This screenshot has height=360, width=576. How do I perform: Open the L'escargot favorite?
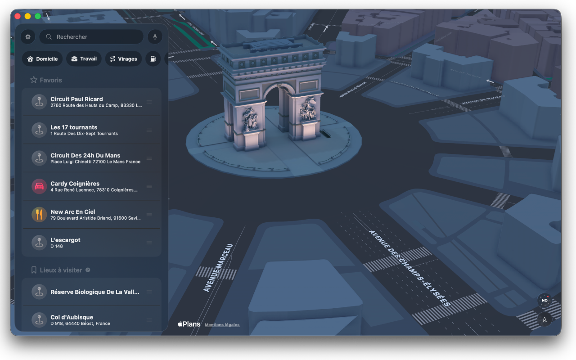91,243
